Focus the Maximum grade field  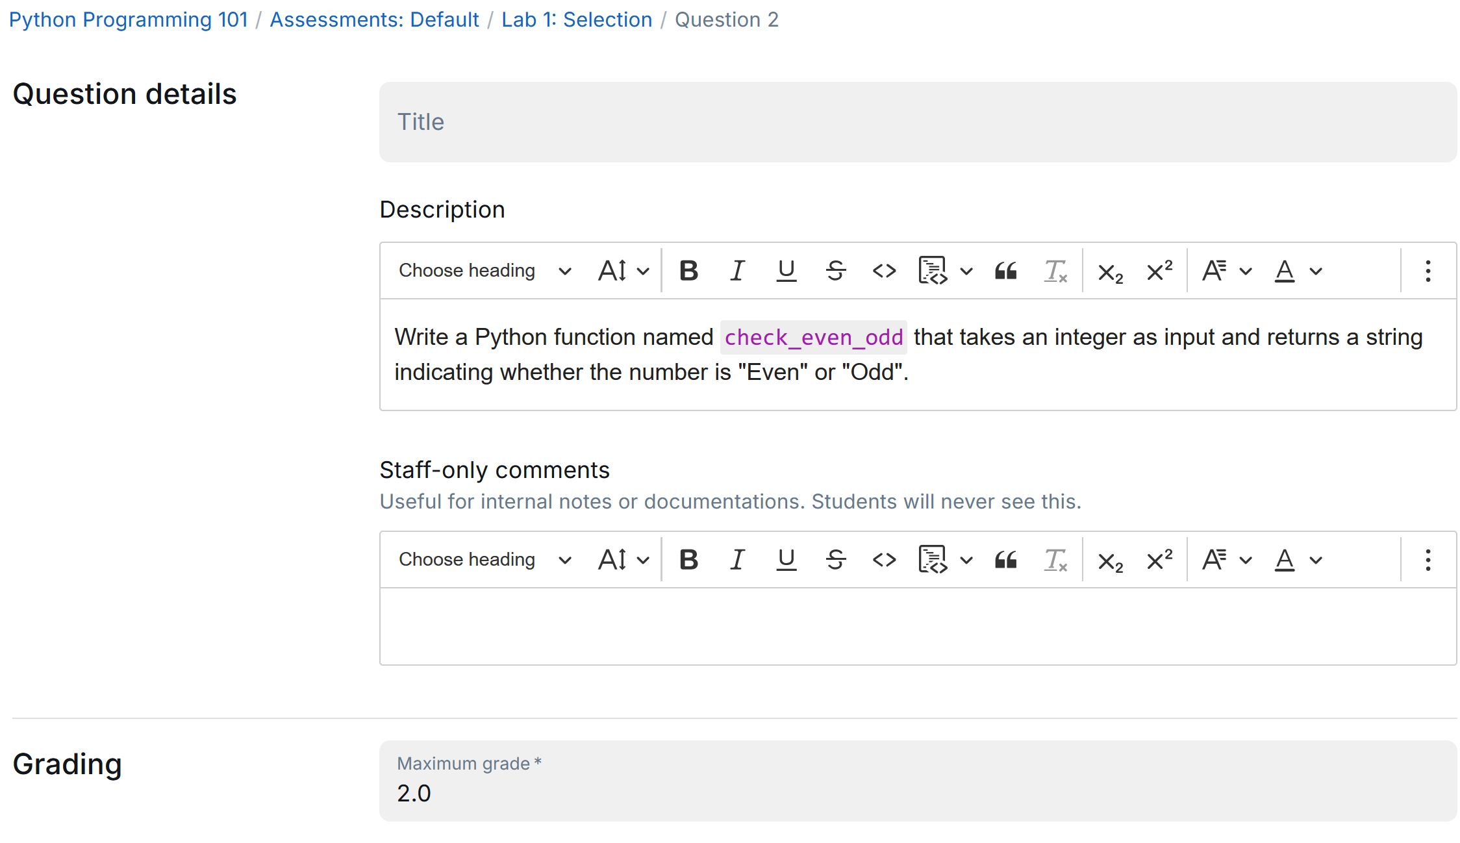(918, 781)
